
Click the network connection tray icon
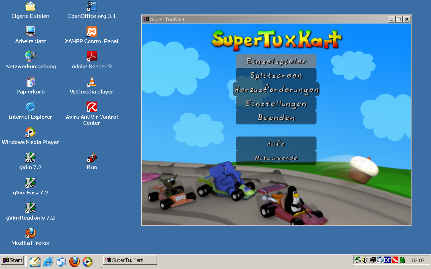372,260
